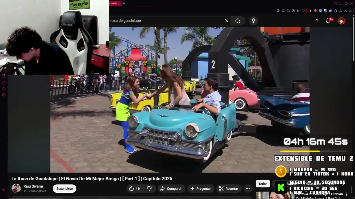Like the video with thumbs up 4 K
The image size is (355, 199).
tap(135, 188)
